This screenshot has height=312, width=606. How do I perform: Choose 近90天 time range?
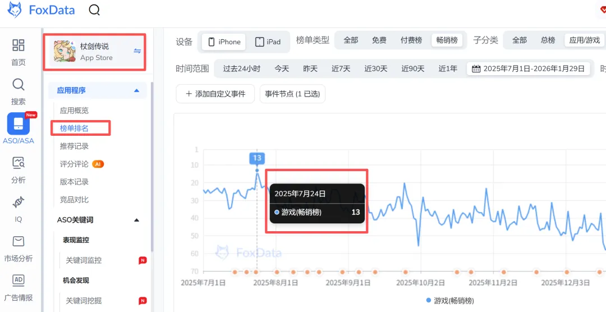[x=413, y=69]
